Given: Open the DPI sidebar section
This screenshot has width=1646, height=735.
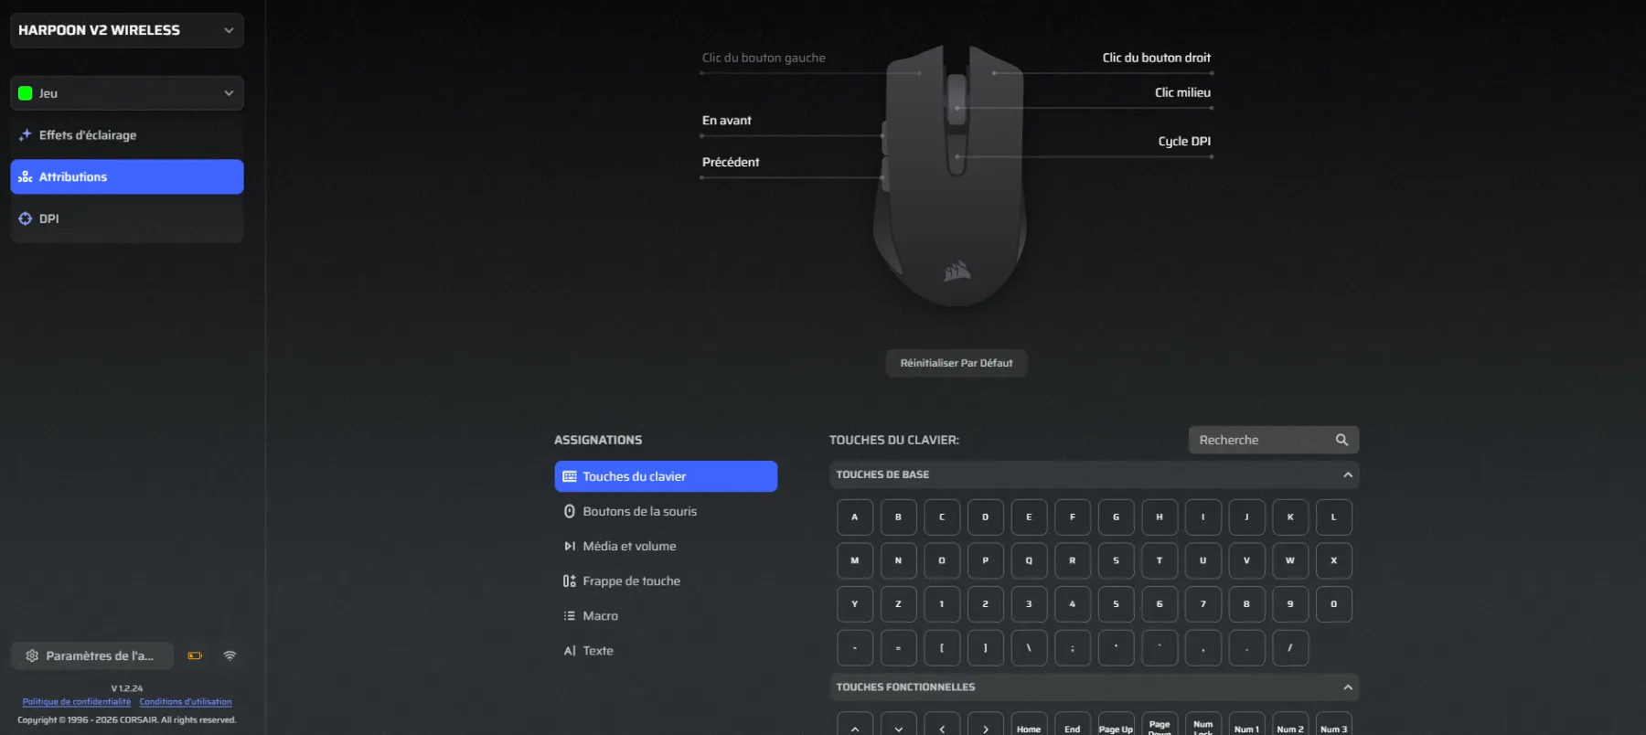Looking at the screenshot, I should (x=127, y=218).
